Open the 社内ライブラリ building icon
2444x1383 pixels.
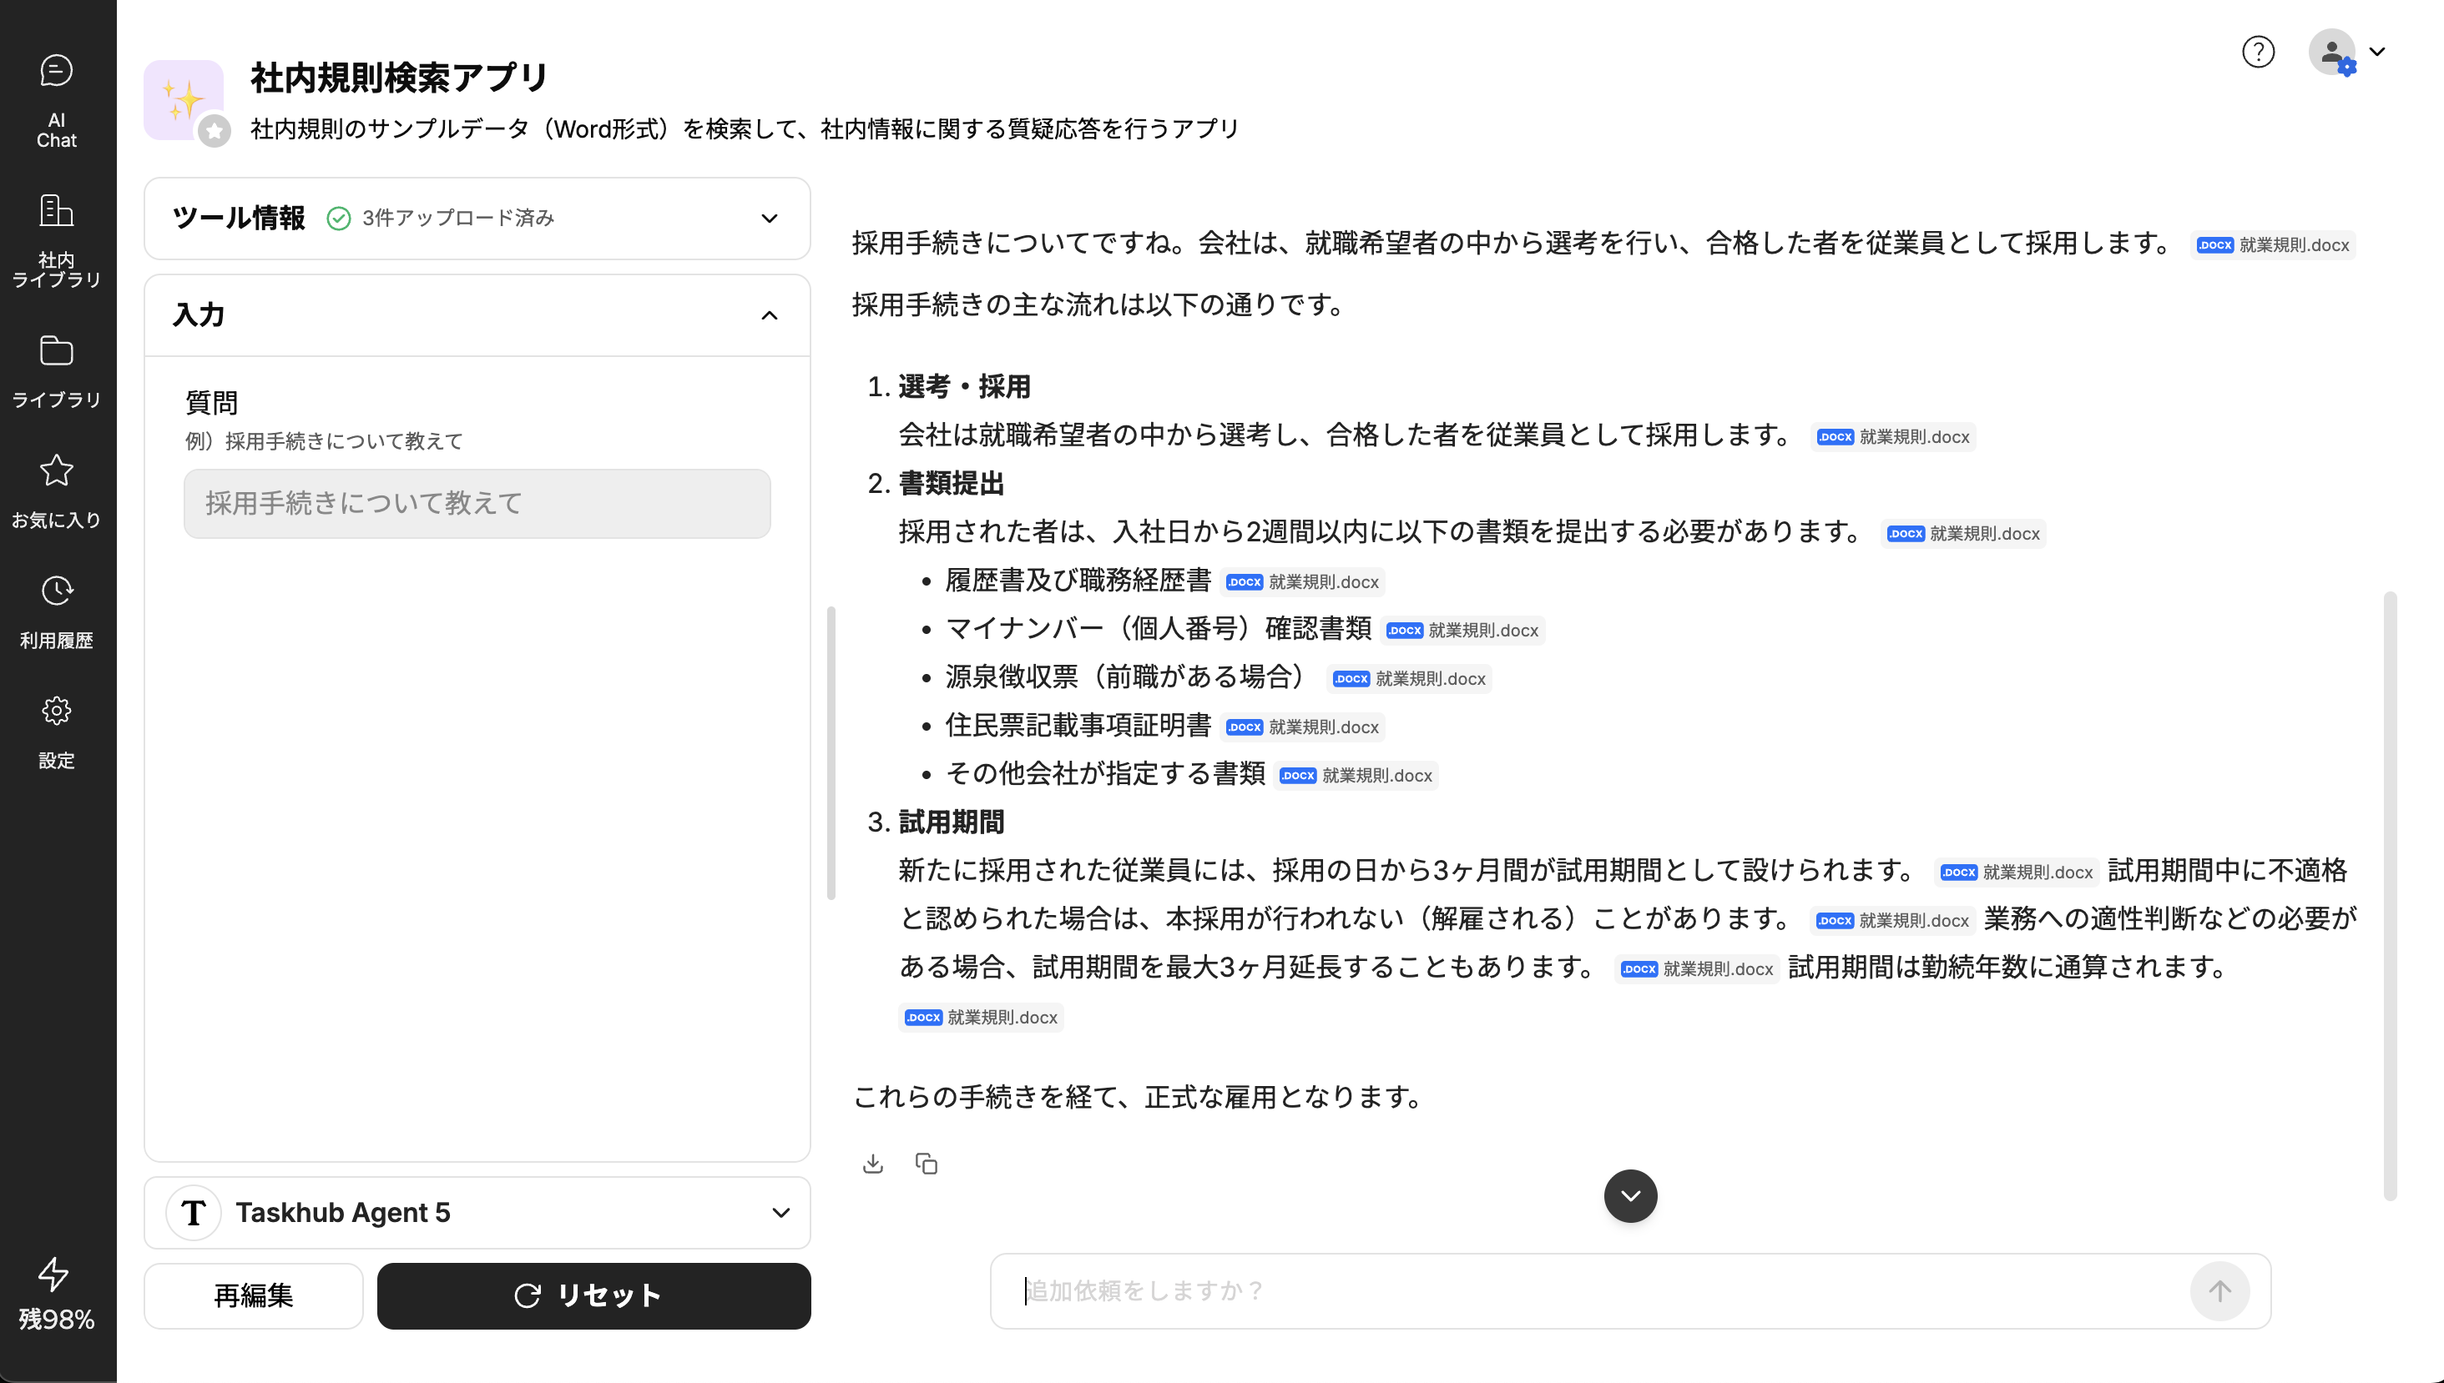click(56, 211)
